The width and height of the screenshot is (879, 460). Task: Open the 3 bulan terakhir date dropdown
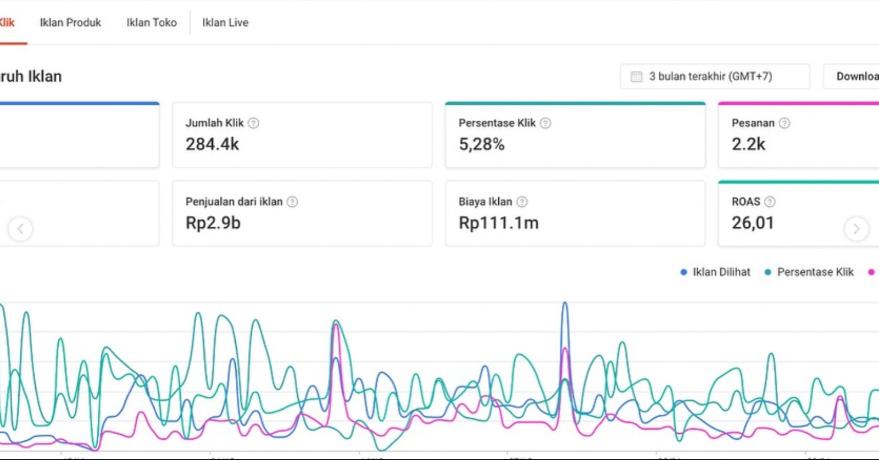pyautogui.click(x=715, y=76)
